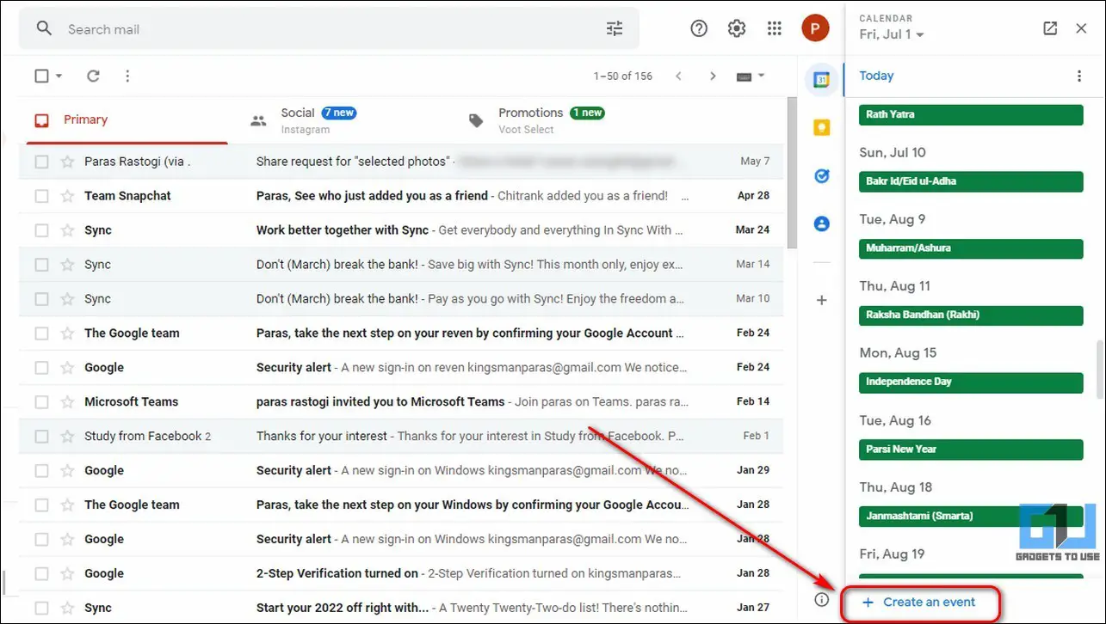Click the Search mail input field
This screenshot has height=624, width=1106.
(329, 29)
